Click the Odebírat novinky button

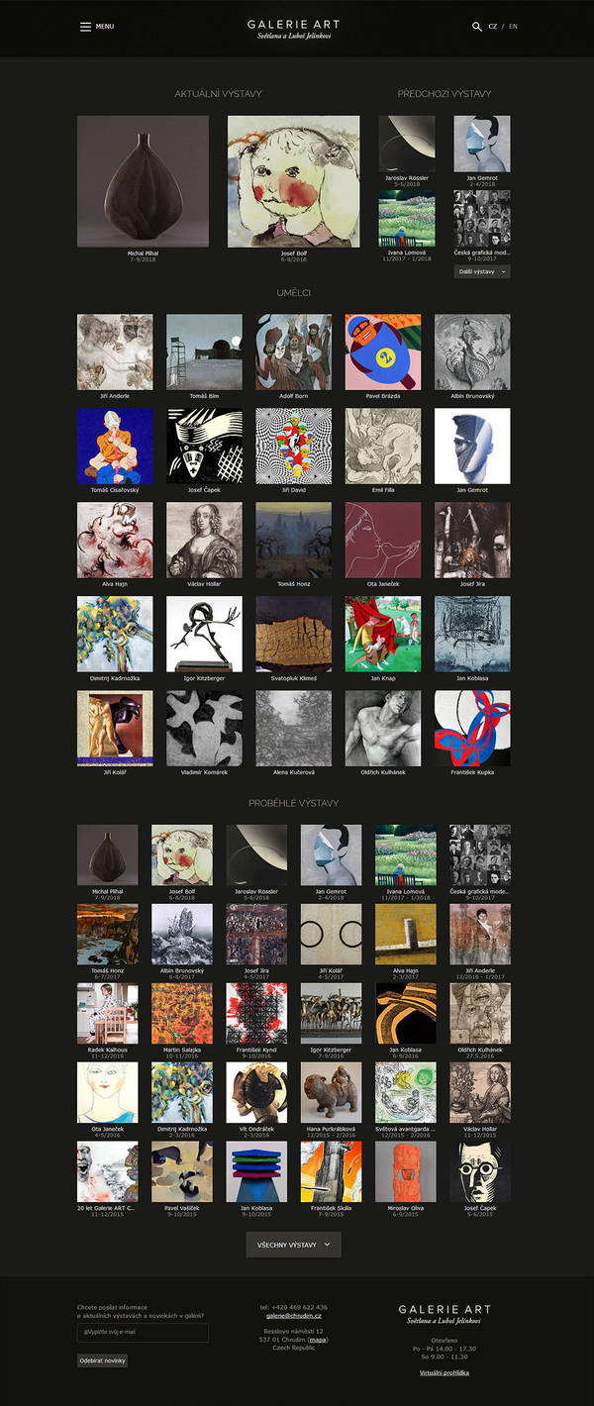[102, 1360]
